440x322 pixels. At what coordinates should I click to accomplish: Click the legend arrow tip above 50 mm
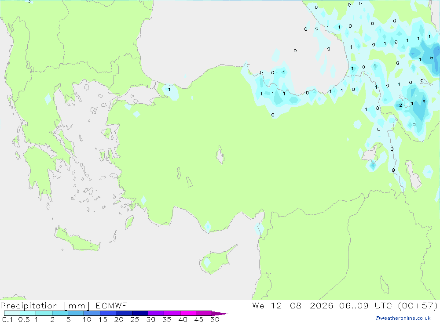220,313
